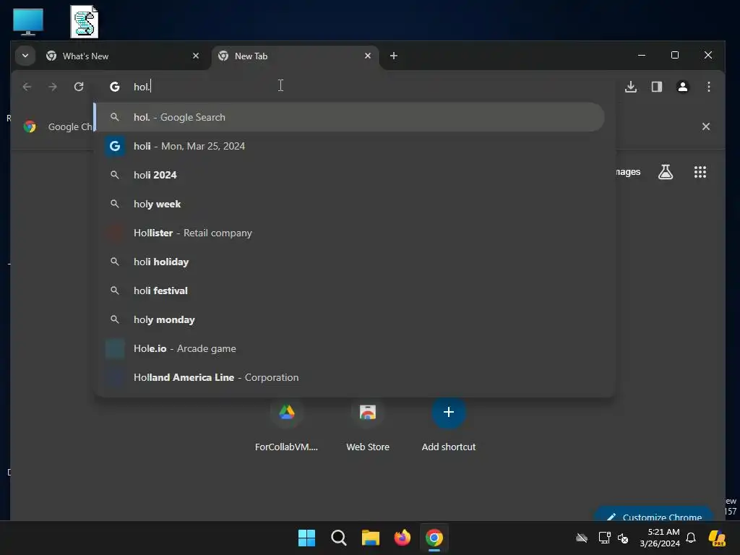Click the network tray icon
Screen dimensions: 740x555
point(604,538)
